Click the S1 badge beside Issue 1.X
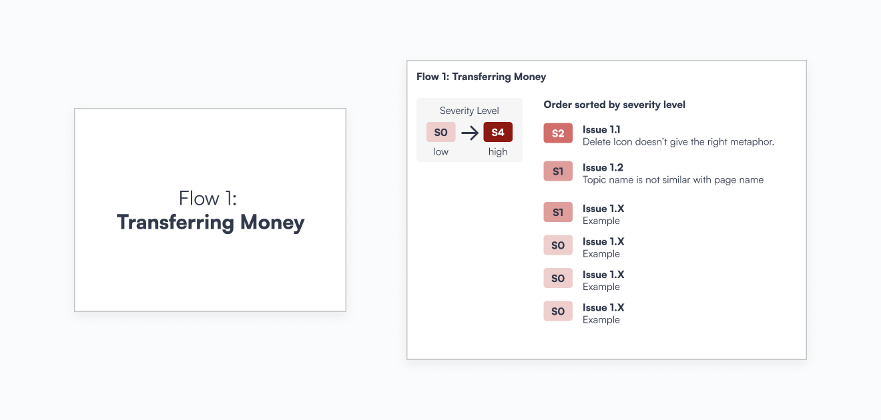The width and height of the screenshot is (881, 420). click(x=558, y=213)
